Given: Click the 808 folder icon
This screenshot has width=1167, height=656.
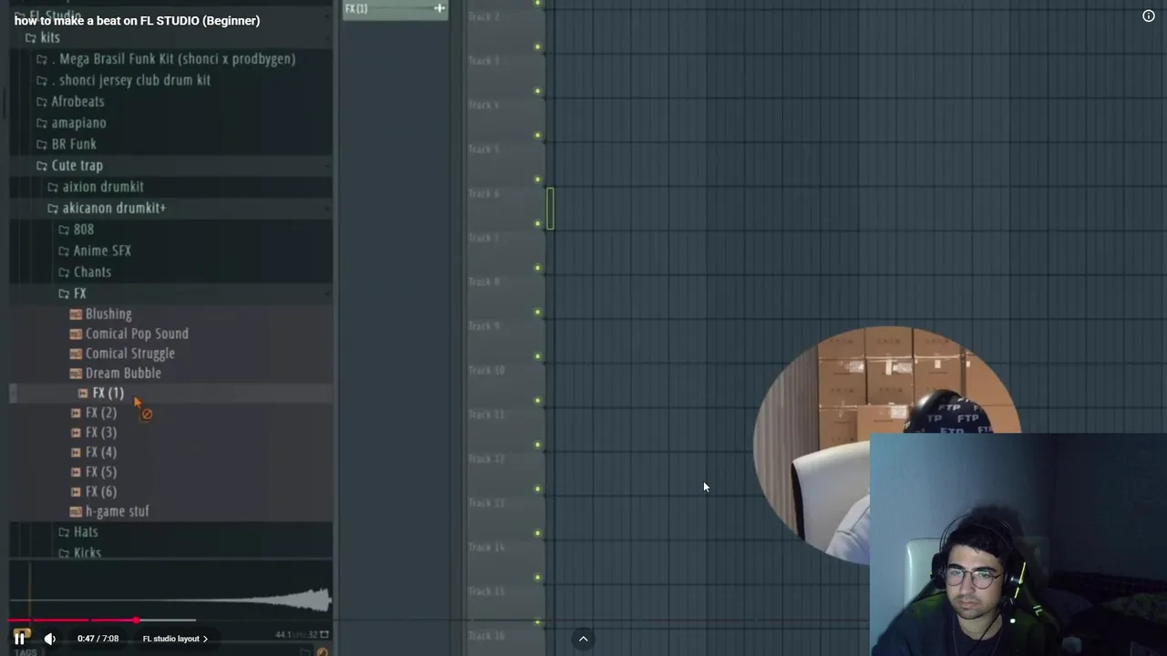Looking at the screenshot, I should pos(63,230).
